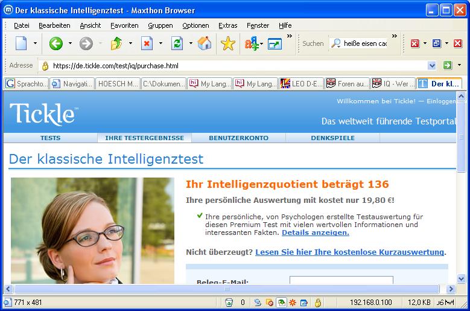The height and width of the screenshot is (311, 470).
Task: Toggle the highlighted green status bar icon
Action: (x=281, y=303)
